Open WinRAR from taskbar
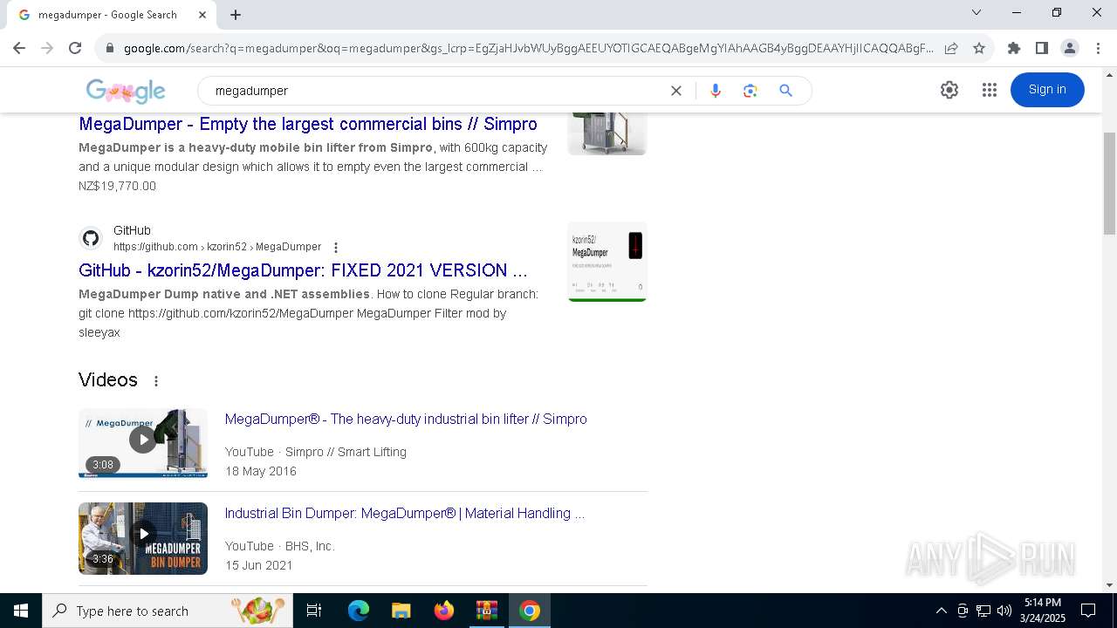1117x628 pixels. [486, 611]
